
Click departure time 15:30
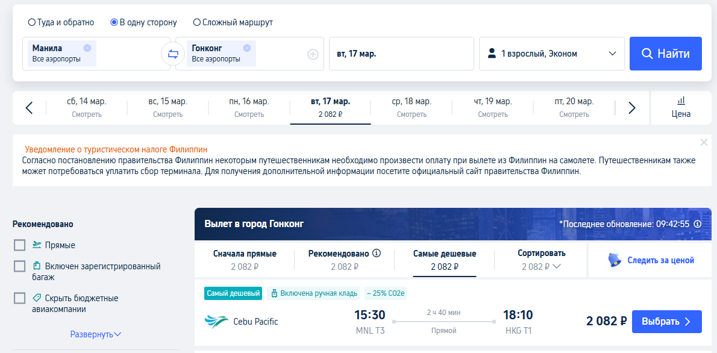click(370, 315)
